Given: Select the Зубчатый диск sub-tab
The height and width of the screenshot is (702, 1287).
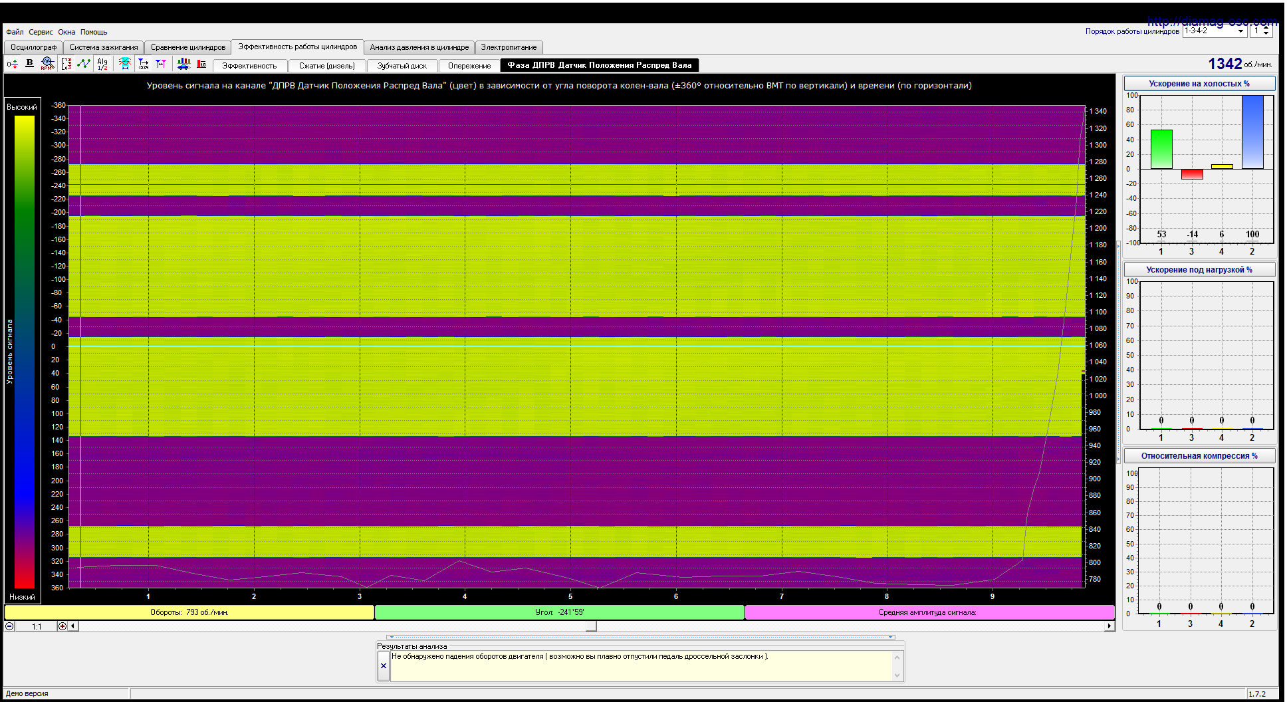Looking at the screenshot, I should (x=402, y=66).
